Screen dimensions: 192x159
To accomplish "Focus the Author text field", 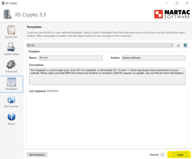I will coord(153,58).
